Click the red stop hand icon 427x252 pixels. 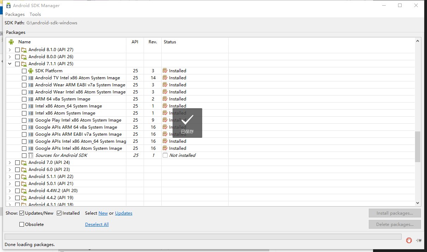coord(409,240)
